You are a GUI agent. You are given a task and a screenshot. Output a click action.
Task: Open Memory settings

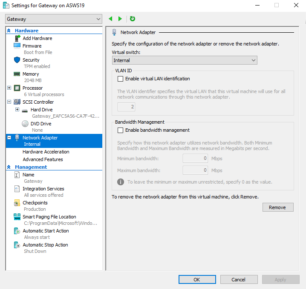tap(31, 74)
